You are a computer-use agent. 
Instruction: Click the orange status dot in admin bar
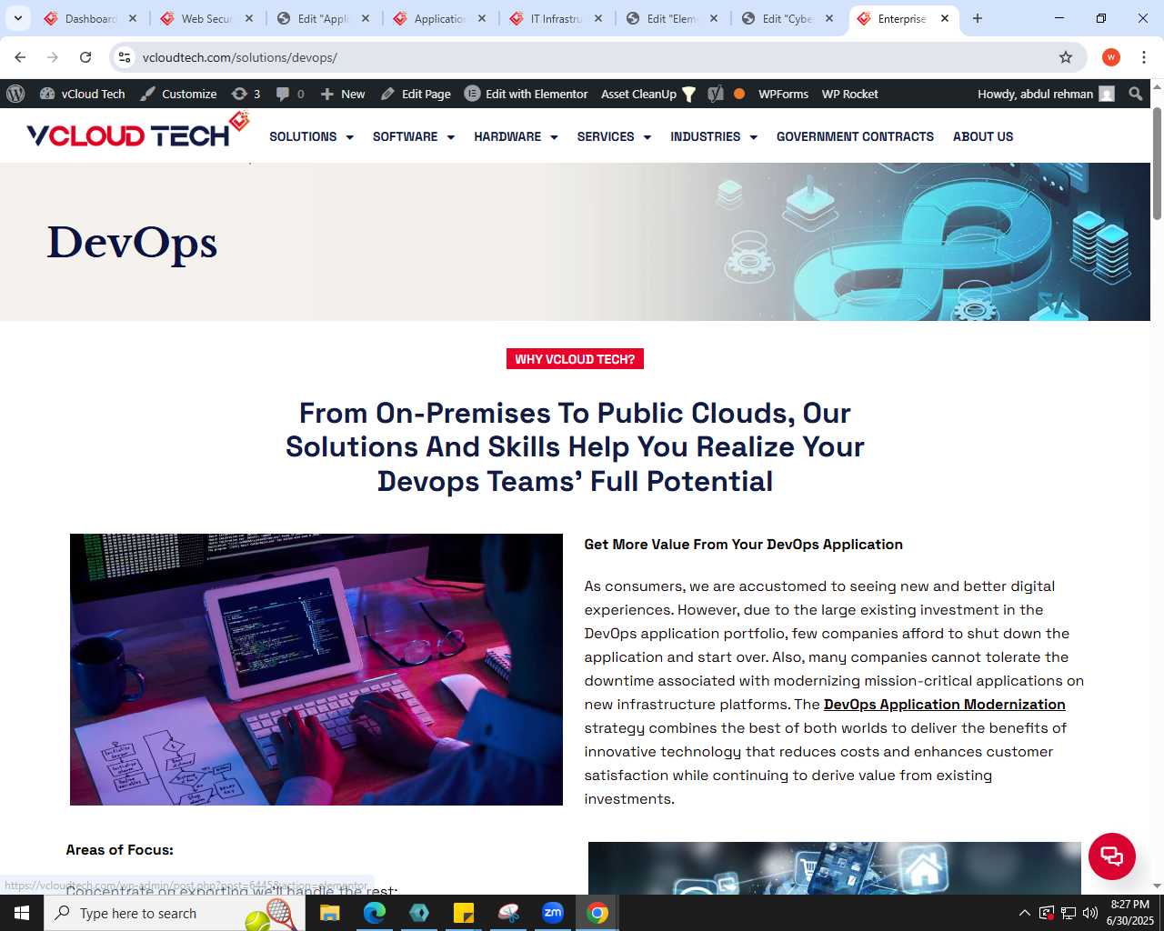[x=739, y=94]
